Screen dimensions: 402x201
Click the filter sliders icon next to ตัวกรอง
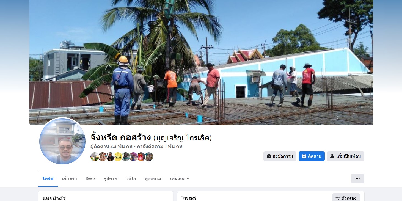(338, 198)
